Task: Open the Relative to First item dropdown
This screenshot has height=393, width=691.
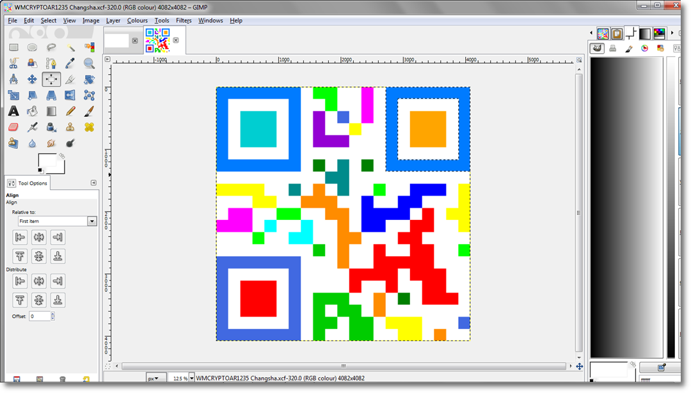Action: click(x=57, y=221)
